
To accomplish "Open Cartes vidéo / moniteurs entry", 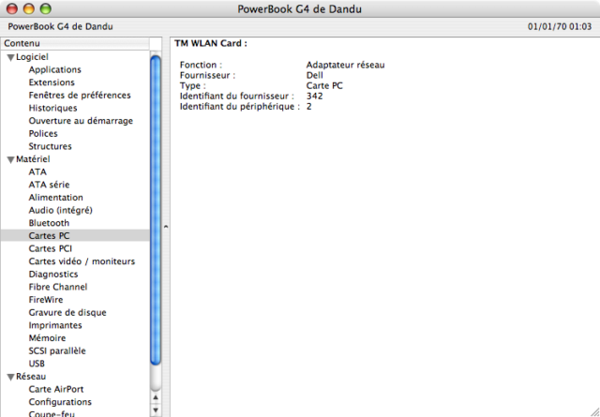I will 82,261.
